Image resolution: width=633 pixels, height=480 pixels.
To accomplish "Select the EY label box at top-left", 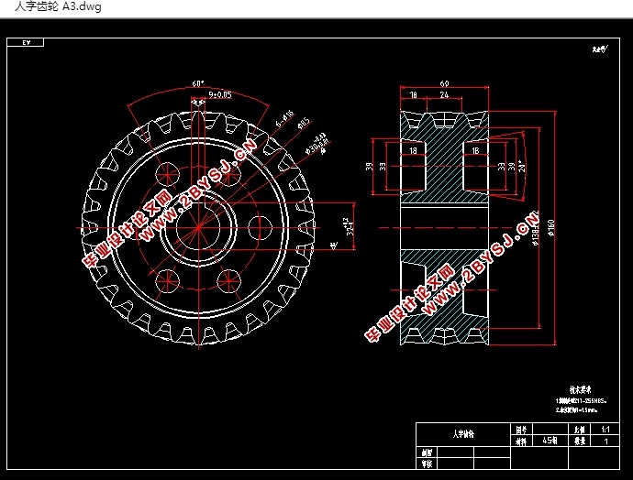I will pyautogui.click(x=26, y=42).
